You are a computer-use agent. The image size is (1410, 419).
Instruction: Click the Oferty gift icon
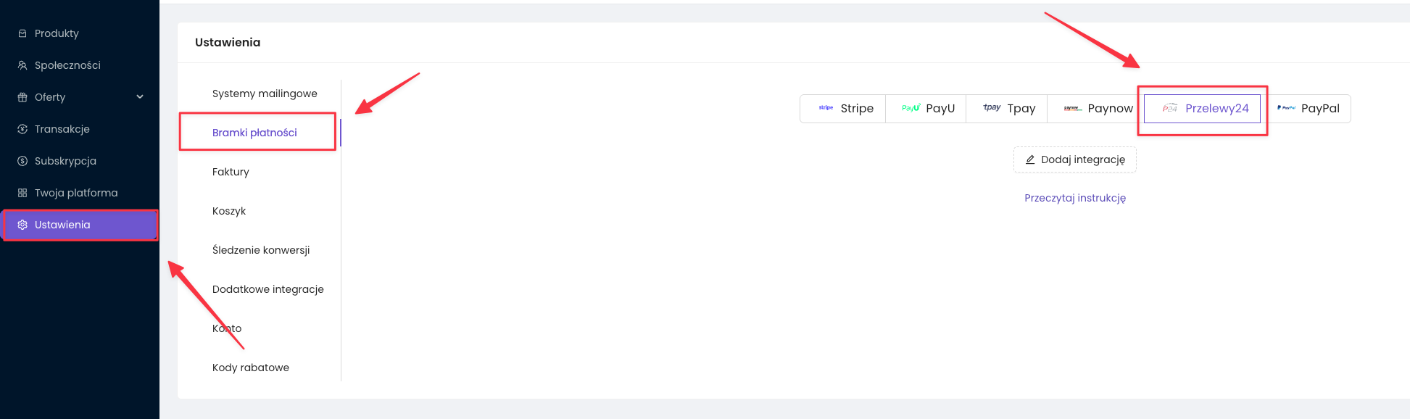22,97
